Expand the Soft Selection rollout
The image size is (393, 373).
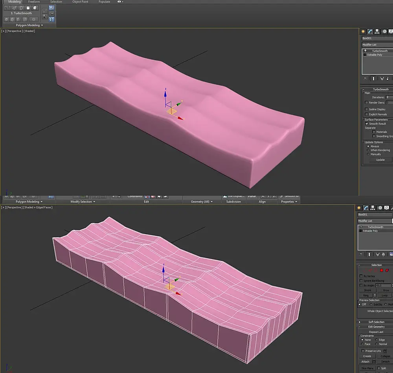click(376, 322)
